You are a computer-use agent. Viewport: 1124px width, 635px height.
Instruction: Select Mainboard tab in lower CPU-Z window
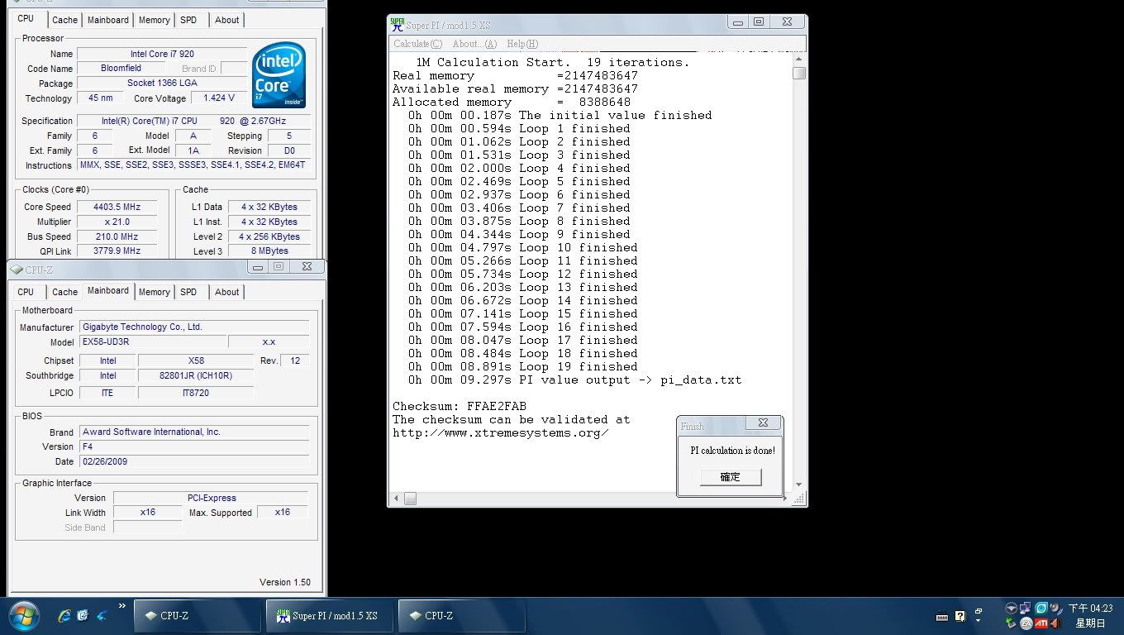[108, 290]
